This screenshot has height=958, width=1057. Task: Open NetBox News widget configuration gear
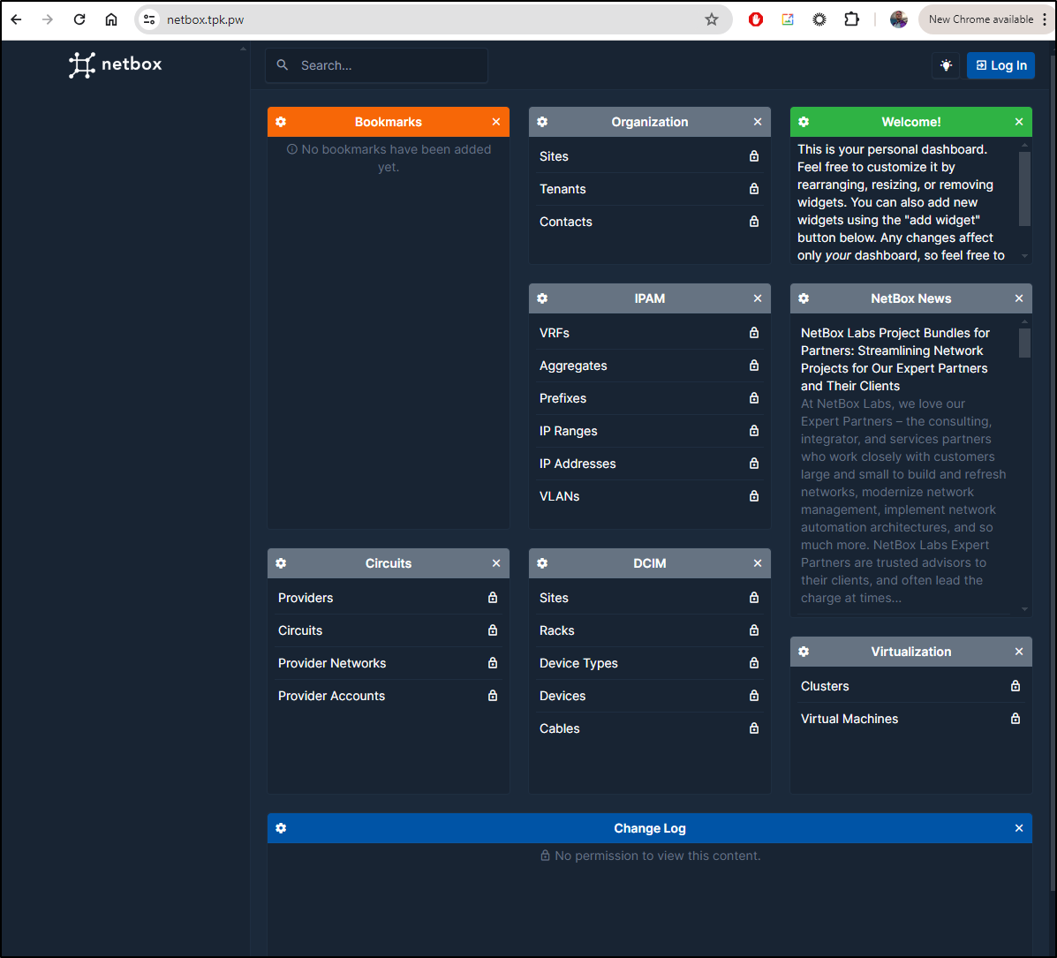click(x=804, y=298)
